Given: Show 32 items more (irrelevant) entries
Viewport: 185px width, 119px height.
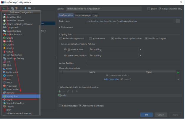Looking at the screenshot, I should [20, 113].
